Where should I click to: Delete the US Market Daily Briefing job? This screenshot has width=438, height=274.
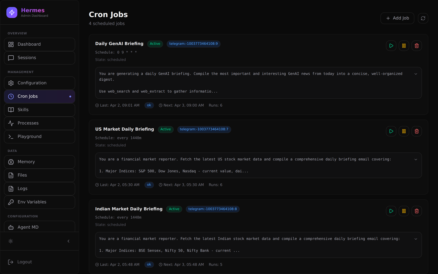pos(417,131)
